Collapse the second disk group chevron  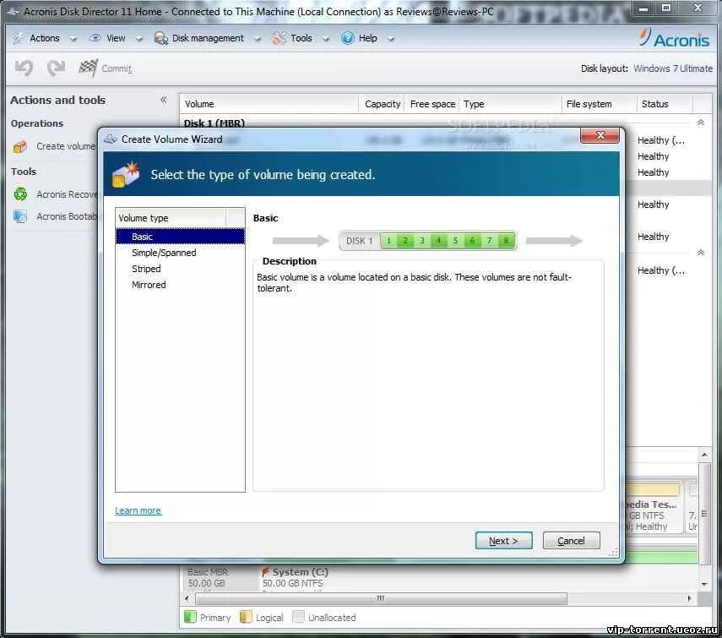point(700,253)
